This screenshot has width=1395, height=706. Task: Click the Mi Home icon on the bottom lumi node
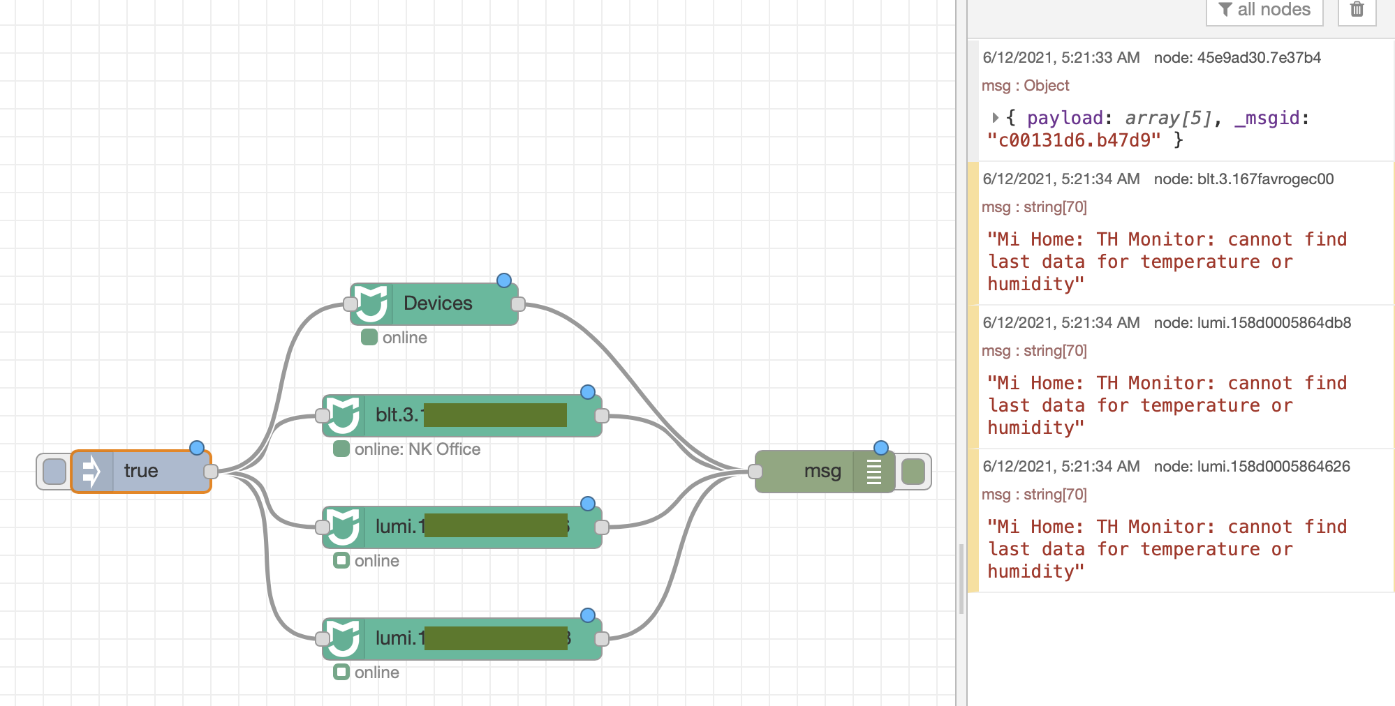pos(344,637)
